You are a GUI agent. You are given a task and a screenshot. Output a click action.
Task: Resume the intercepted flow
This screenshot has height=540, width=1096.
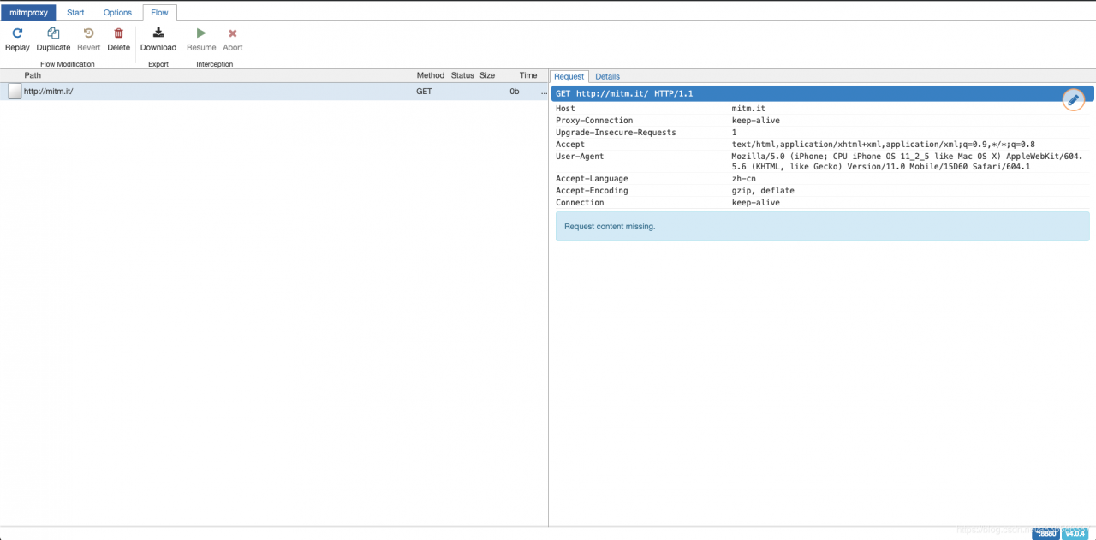pyautogui.click(x=201, y=39)
